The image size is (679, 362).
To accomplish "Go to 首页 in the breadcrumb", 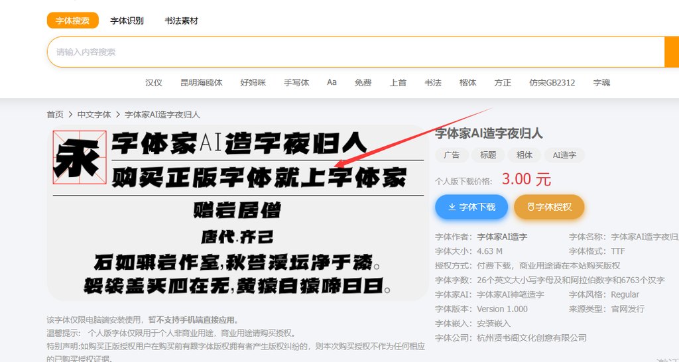I will click(55, 115).
